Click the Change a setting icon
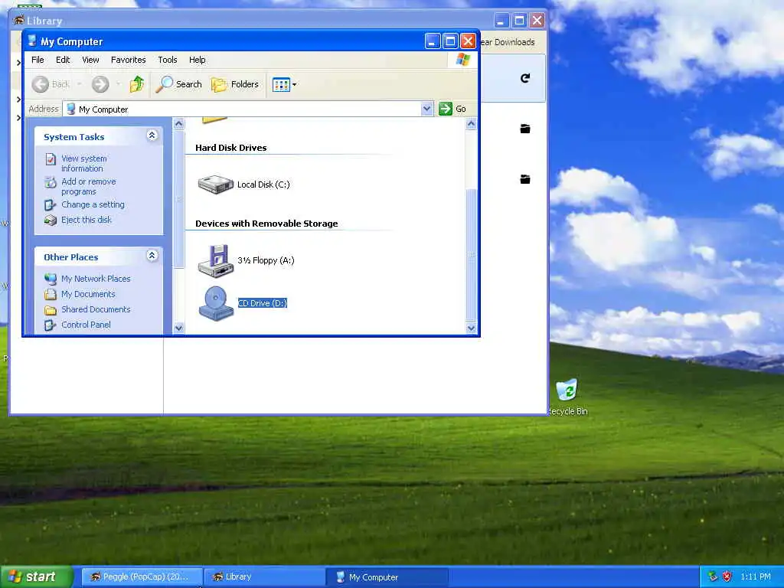The width and height of the screenshot is (784, 588). (x=50, y=205)
